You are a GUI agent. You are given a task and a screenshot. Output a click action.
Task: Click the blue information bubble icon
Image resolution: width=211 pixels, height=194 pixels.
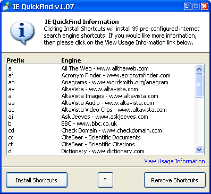[x=22, y=32]
